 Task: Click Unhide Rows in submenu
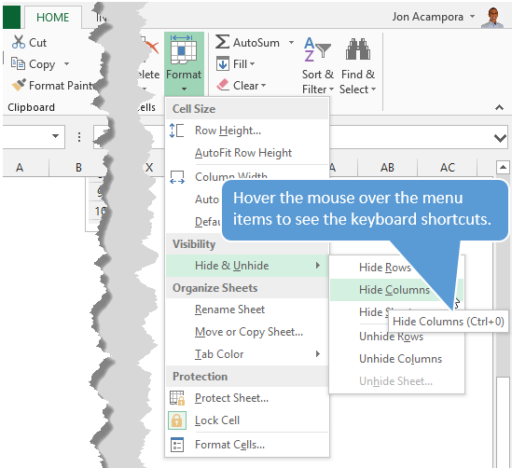point(391,337)
